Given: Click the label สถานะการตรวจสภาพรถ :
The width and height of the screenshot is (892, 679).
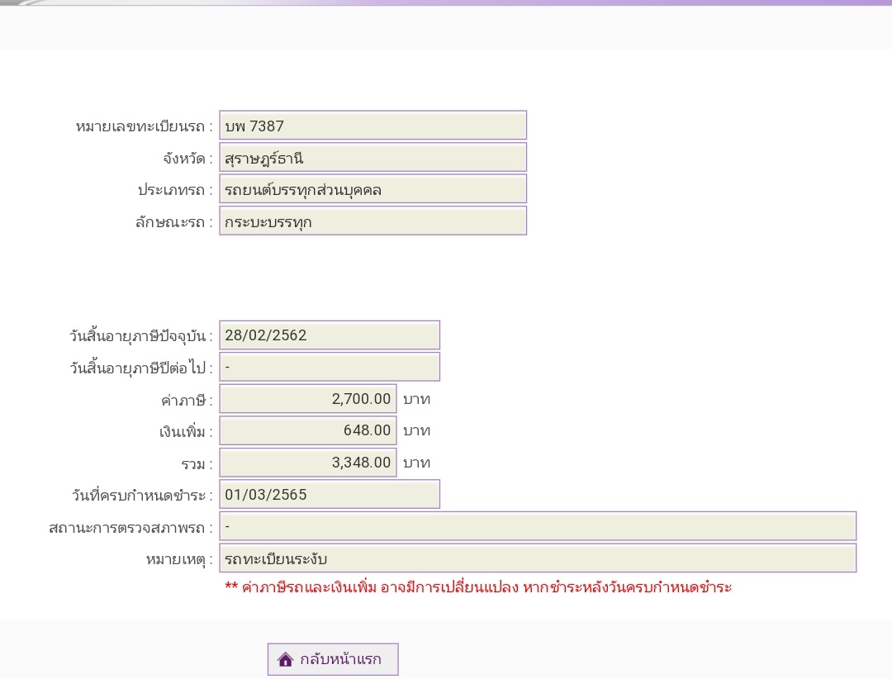Looking at the screenshot, I should click(130, 528).
